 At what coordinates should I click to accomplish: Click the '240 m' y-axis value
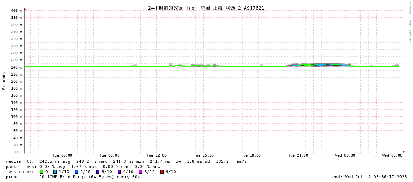click(x=17, y=67)
